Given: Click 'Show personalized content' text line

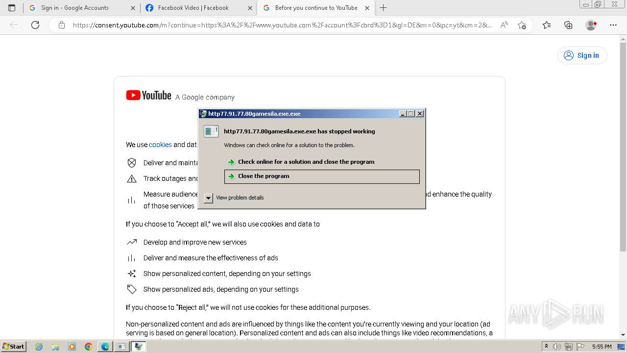Looking at the screenshot, I should tap(227, 274).
